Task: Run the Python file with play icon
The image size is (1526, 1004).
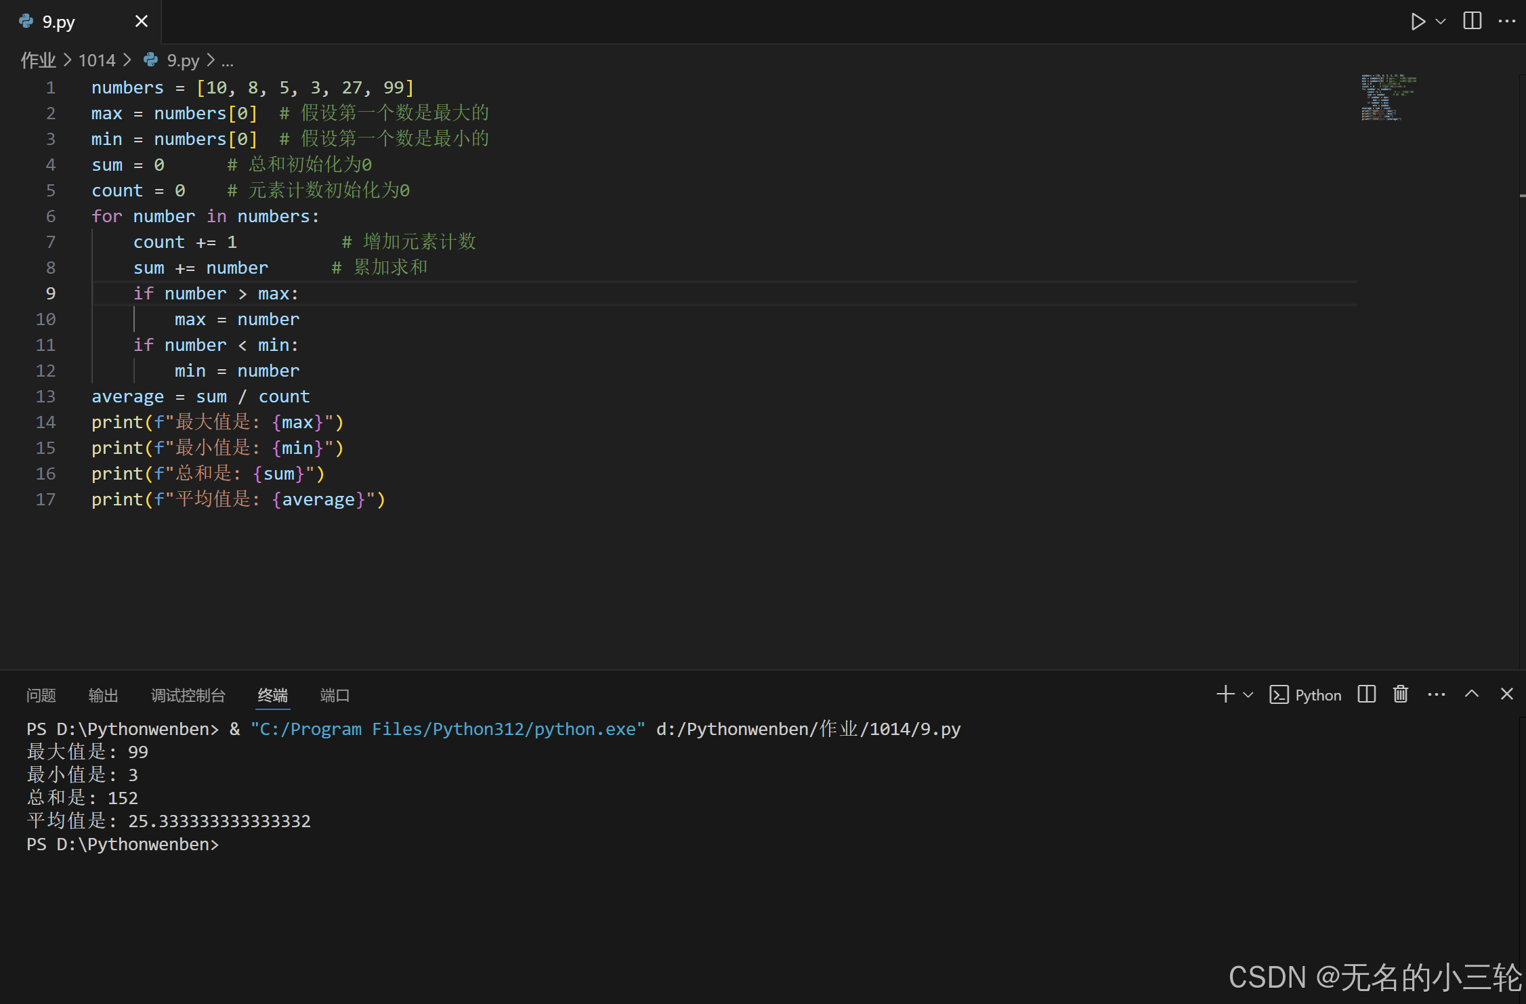Action: [x=1417, y=22]
